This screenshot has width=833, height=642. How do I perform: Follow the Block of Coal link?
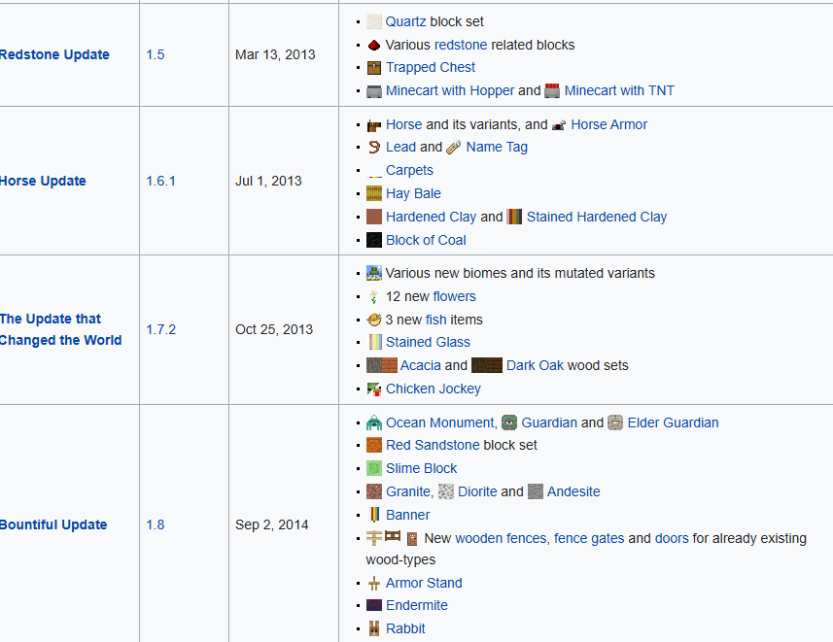point(426,241)
